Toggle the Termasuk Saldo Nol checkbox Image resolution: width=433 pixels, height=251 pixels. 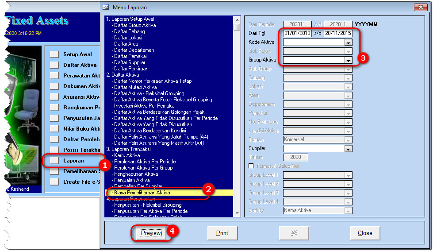(x=251, y=166)
